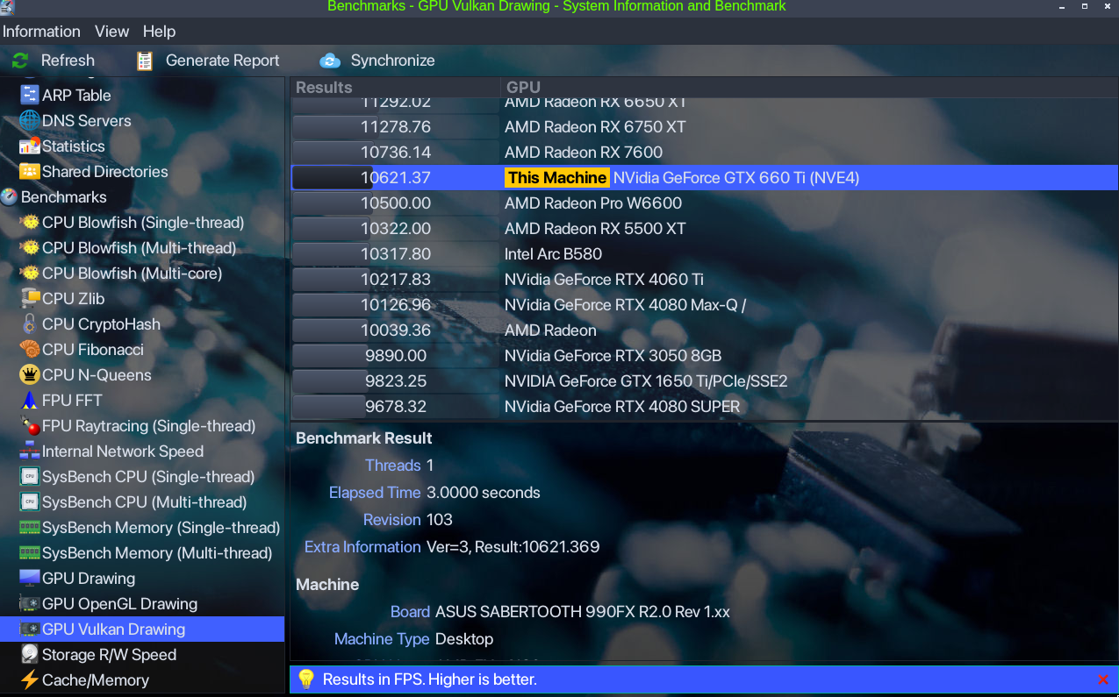Screen dimensions: 1119x697
Task: Click the Cache/Memory lightning icon
Action: tap(30, 679)
